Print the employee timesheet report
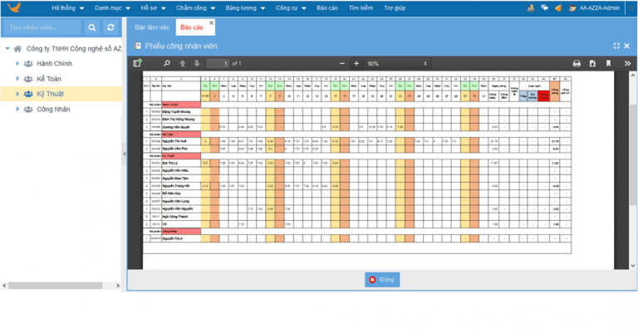 [x=577, y=63]
